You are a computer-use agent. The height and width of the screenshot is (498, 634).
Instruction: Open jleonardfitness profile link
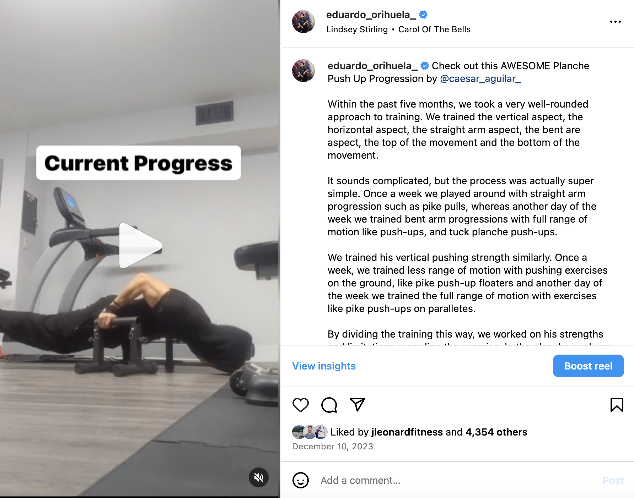pos(407,432)
